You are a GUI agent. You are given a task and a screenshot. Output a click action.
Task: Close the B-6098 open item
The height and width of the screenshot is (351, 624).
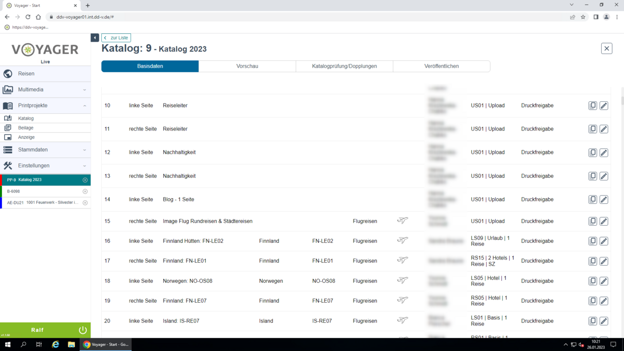tap(85, 191)
